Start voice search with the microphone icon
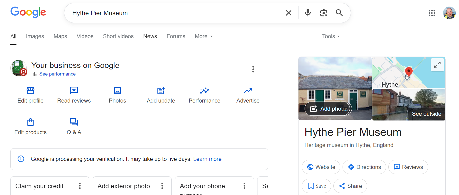 click(x=308, y=13)
